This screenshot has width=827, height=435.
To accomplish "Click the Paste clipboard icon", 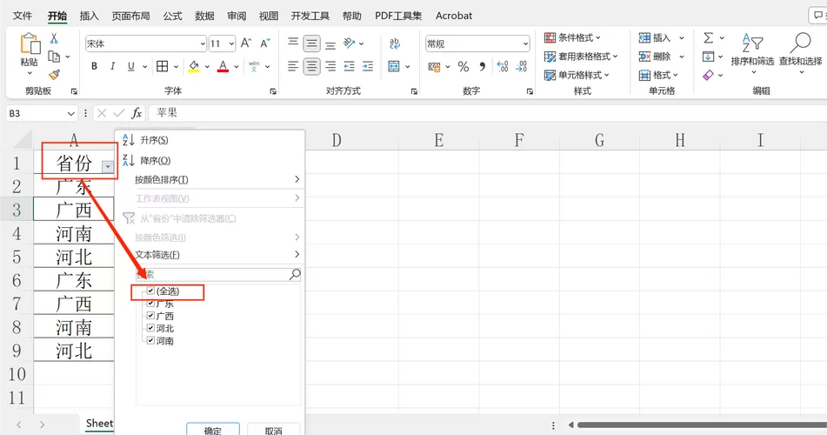I will pyautogui.click(x=30, y=43).
